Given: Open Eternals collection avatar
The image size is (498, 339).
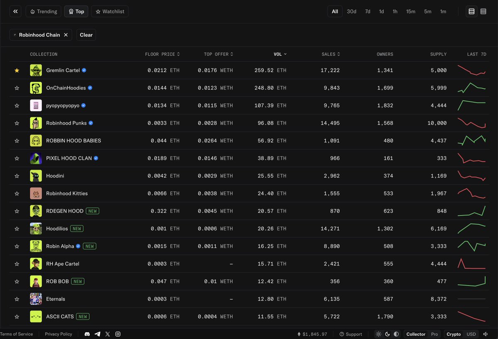Looking at the screenshot, I should 36,299.
